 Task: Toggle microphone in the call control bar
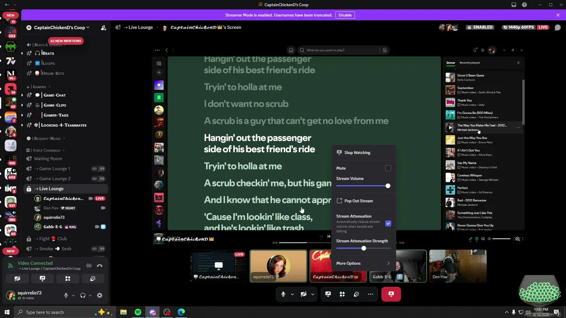pos(283,294)
